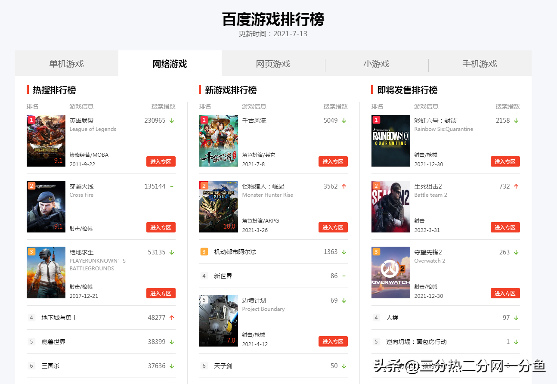The image size is (557, 384).
Task: Click the down trend arrow beside 三国杀
Action: click(172, 366)
